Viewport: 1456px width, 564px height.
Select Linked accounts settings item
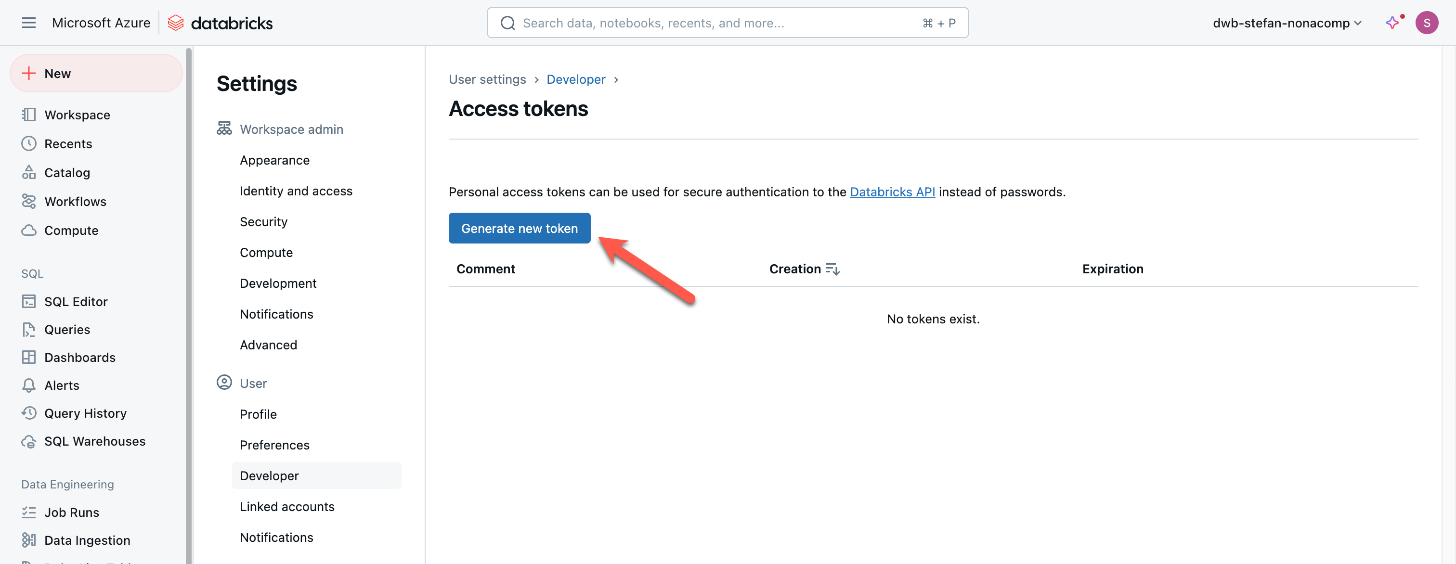click(286, 506)
